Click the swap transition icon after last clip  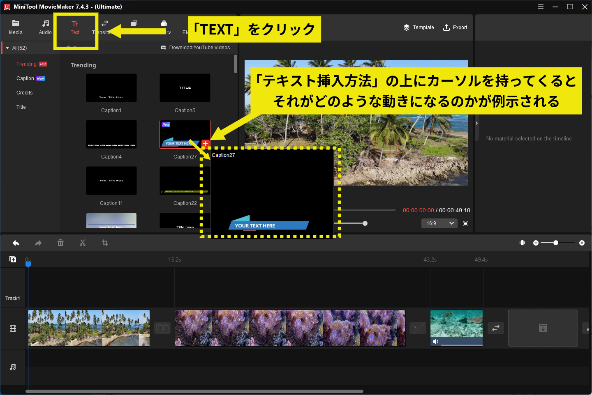click(x=496, y=328)
